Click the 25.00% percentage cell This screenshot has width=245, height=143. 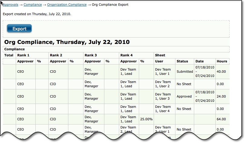tap(146, 119)
